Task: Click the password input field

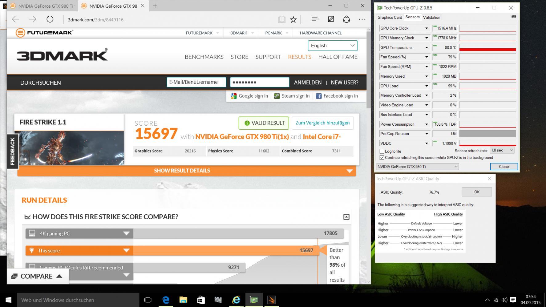Action: coord(260,82)
